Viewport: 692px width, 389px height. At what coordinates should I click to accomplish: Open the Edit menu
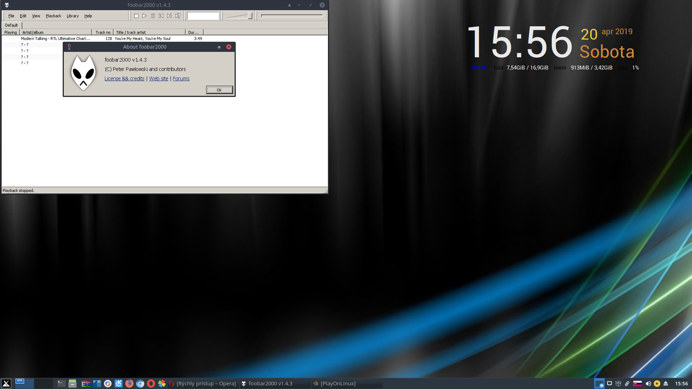click(23, 16)
